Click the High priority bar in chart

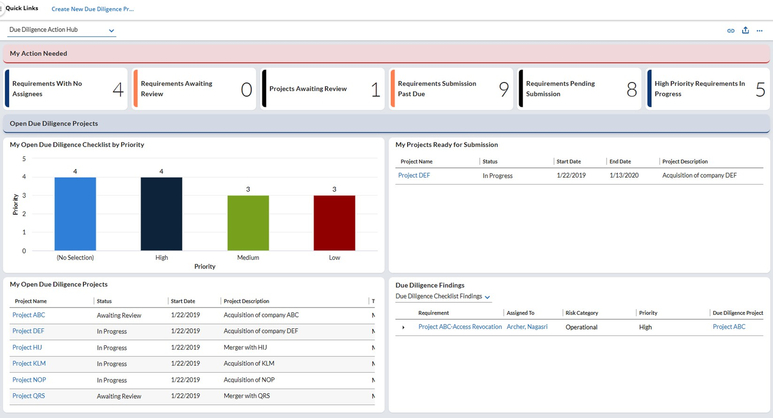161,214
